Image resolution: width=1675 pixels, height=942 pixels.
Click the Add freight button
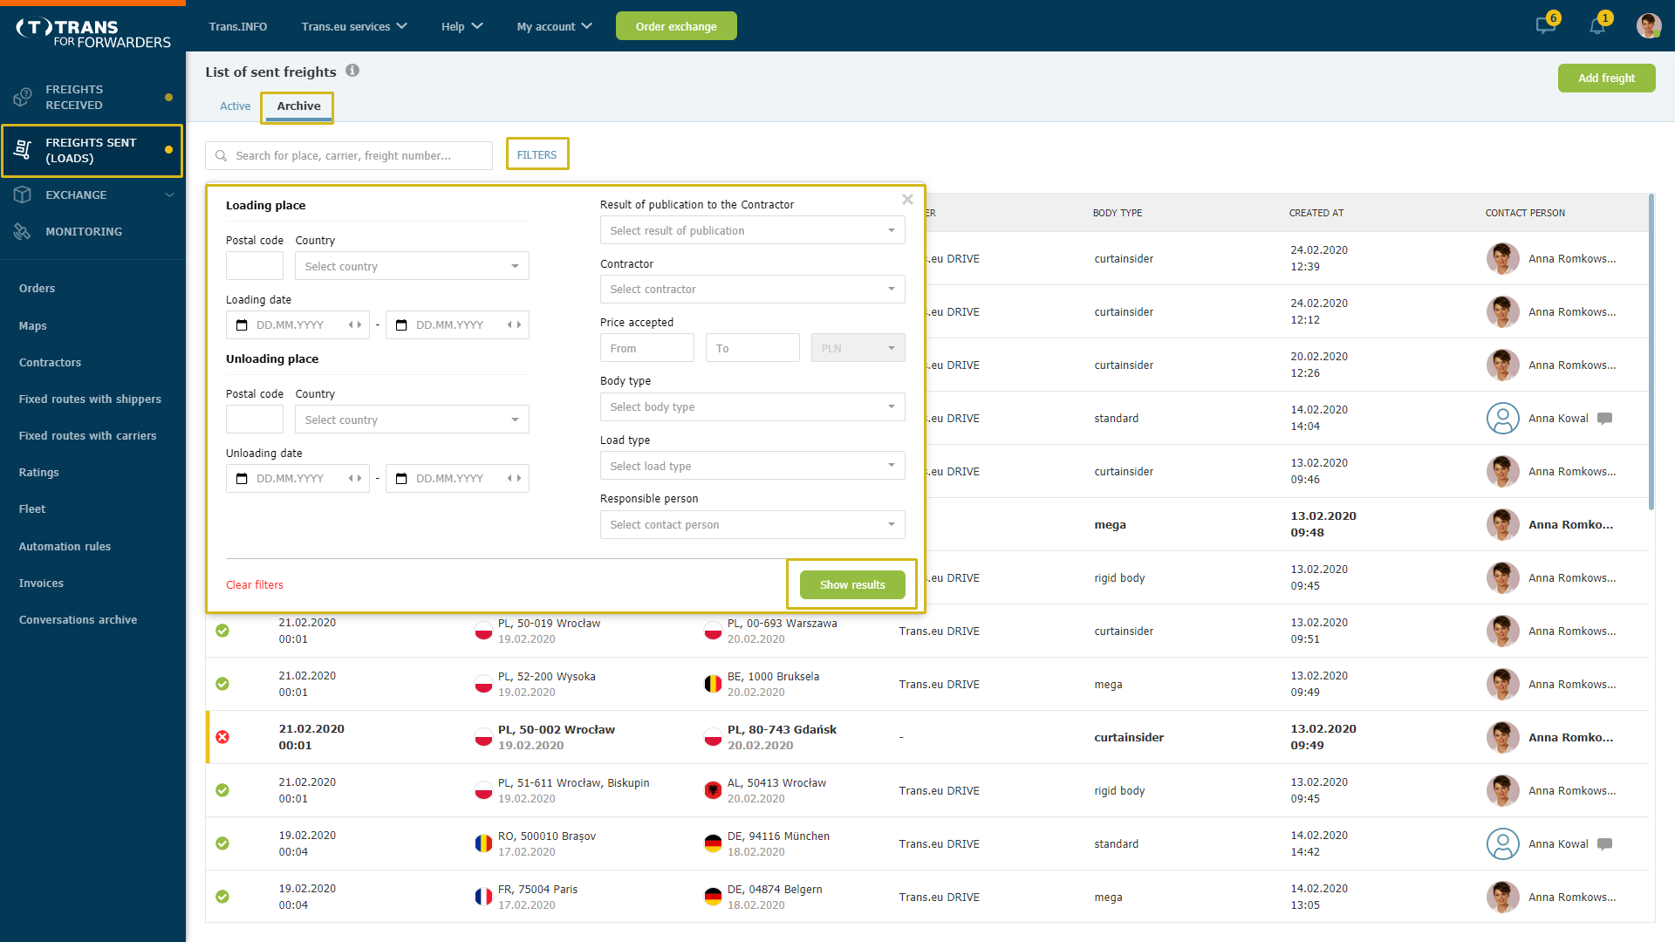coord(1606,78)
